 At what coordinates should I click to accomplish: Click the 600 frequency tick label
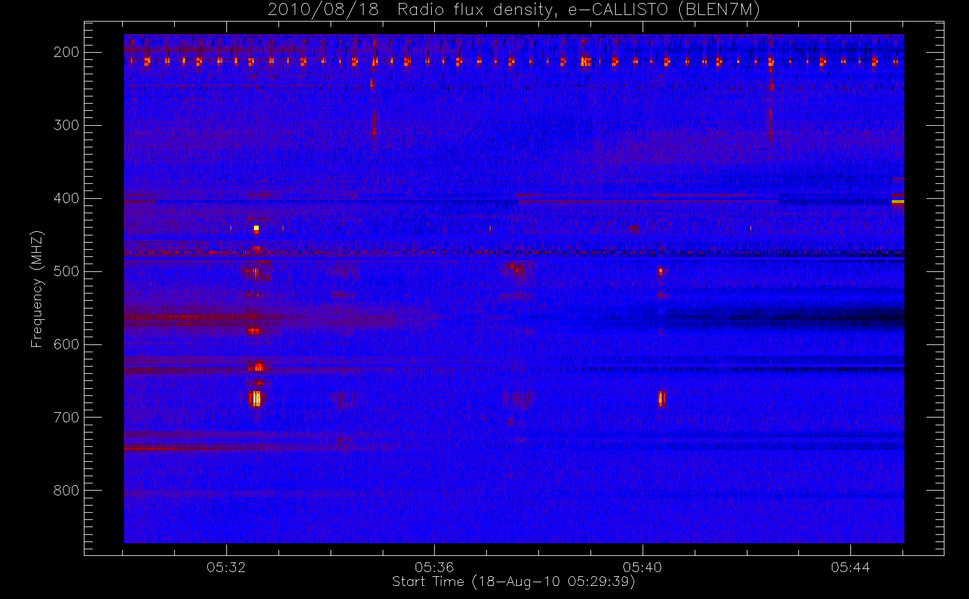click(x=66, y=344)
